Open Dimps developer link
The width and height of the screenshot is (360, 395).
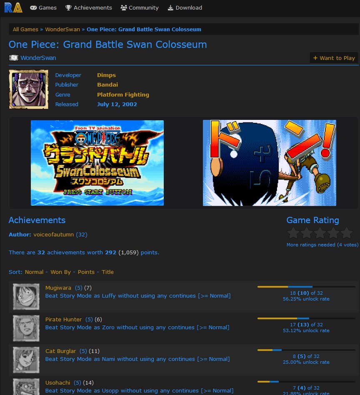coord(106,75)
